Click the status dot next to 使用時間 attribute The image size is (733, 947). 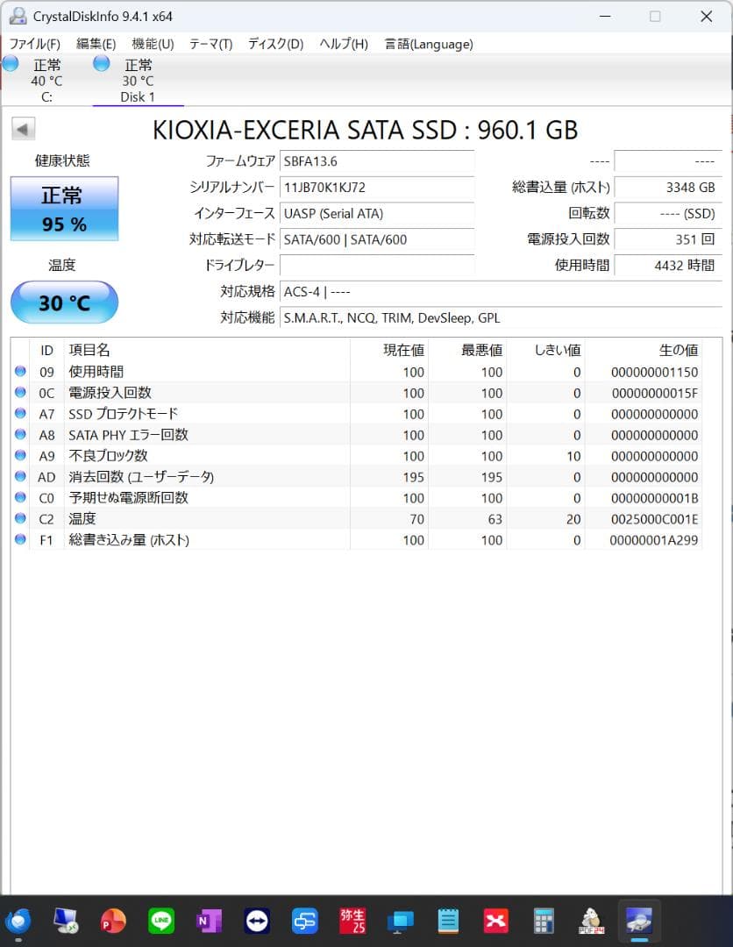(19, 371)
